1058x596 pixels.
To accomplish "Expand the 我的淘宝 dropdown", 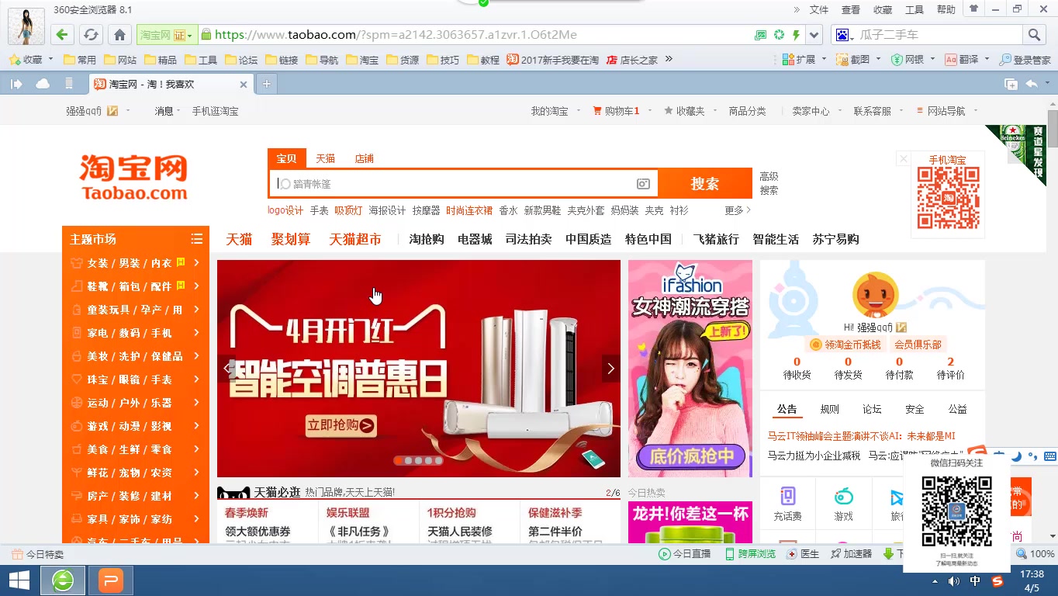I will [579, 111].
